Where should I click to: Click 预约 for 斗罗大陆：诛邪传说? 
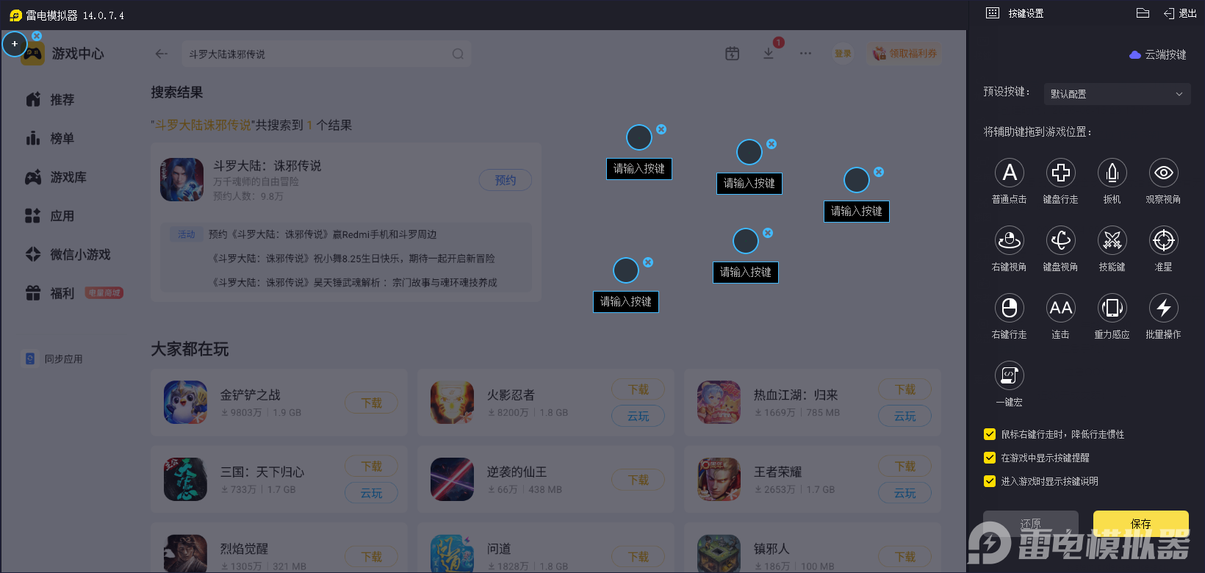(506, 180)
